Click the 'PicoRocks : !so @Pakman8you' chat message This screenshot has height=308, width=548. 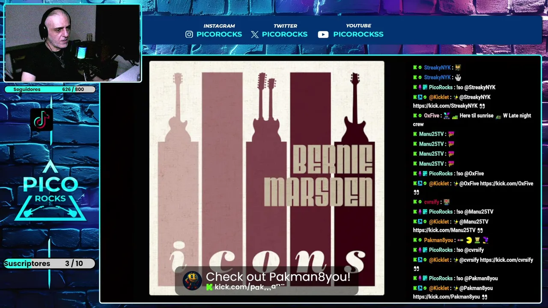(455, 278)
